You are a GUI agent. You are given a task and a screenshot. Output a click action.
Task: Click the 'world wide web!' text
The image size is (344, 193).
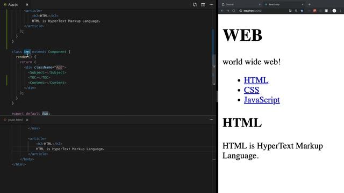pos(252,62)
